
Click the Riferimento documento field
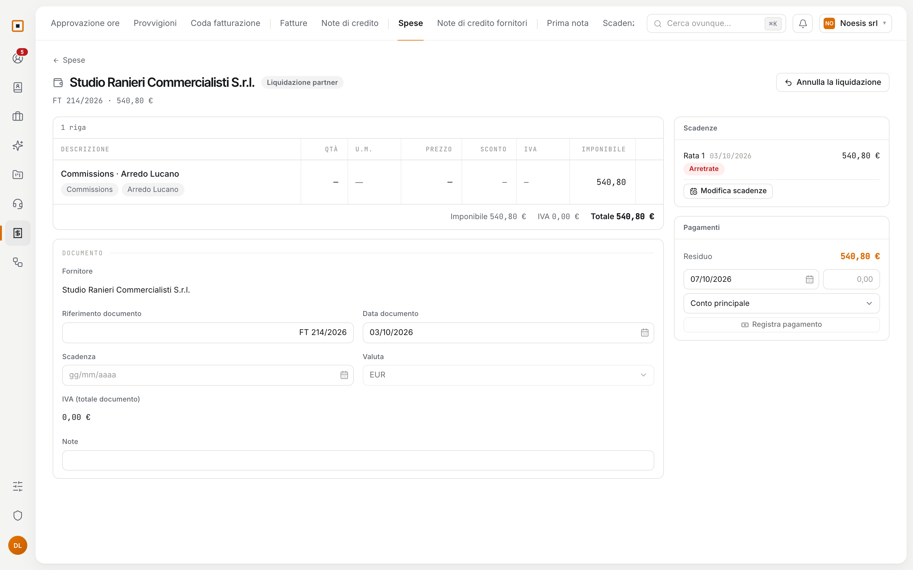(208, 332)
